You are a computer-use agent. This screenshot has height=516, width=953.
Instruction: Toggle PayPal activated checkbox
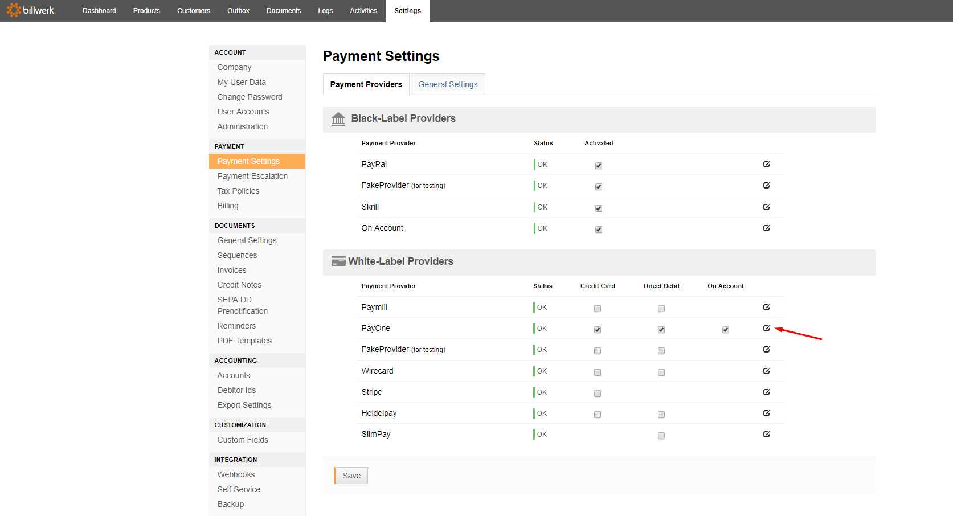599,166
